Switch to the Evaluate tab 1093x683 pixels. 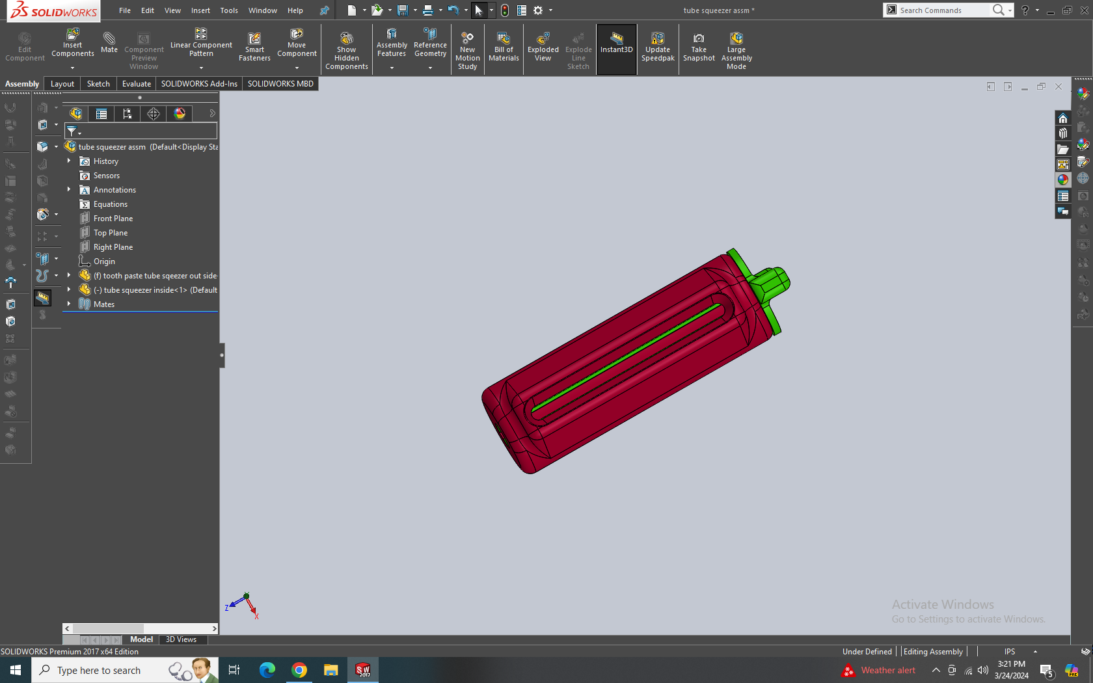tap(137, 84)
